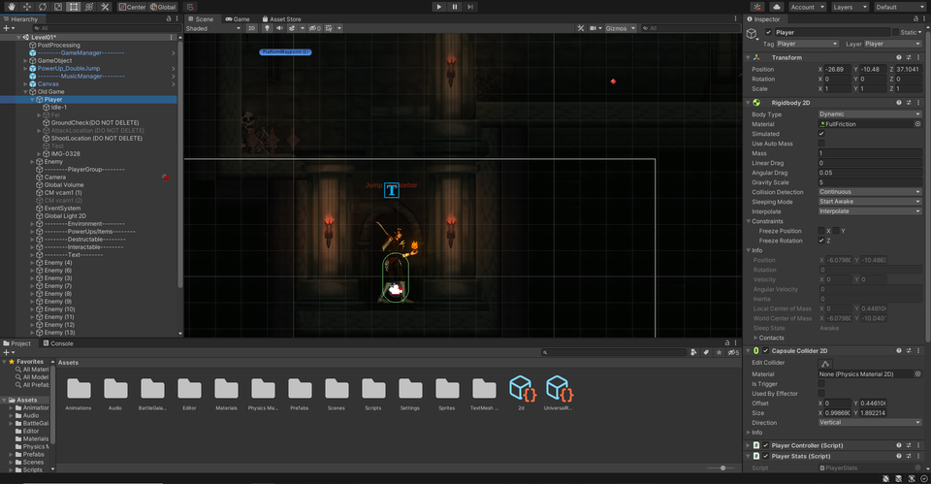Select the Hand tool in toolbar

pos(12,7)
